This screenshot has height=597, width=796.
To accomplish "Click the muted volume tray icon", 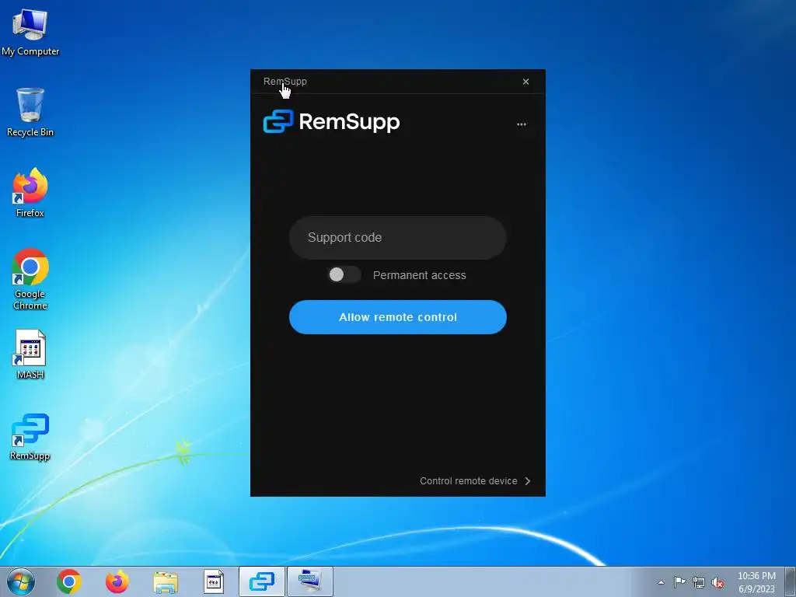I will coord(717,583).
